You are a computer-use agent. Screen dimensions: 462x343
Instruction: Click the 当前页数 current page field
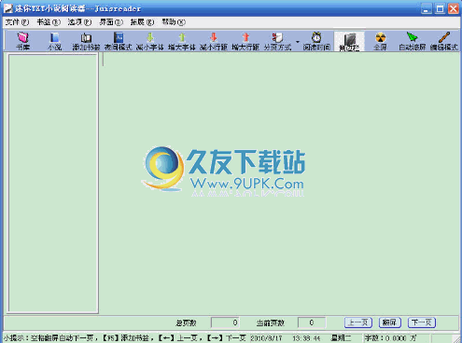point(312,322)
